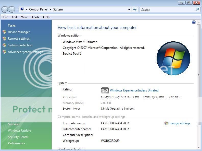The image size is (202, 151).
Task: Click the Back navigation arrow button
Action: (x=5, y=9)
